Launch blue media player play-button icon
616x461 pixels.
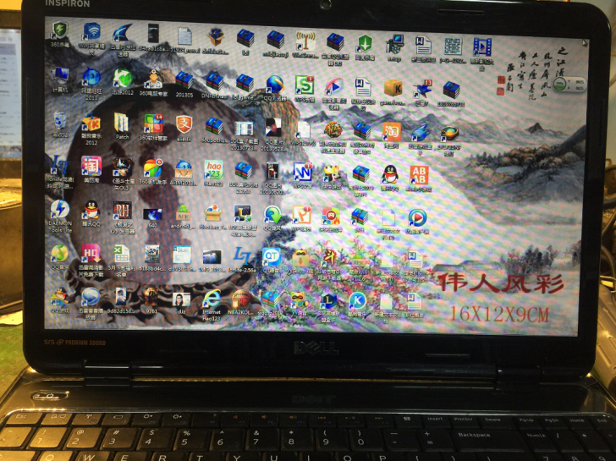point(417,218)
